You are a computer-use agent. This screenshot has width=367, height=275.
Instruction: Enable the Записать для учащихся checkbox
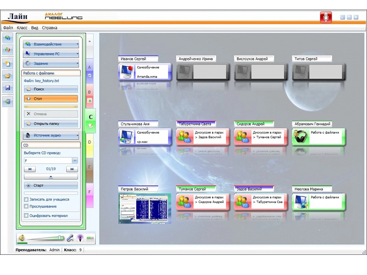point(26,199)
